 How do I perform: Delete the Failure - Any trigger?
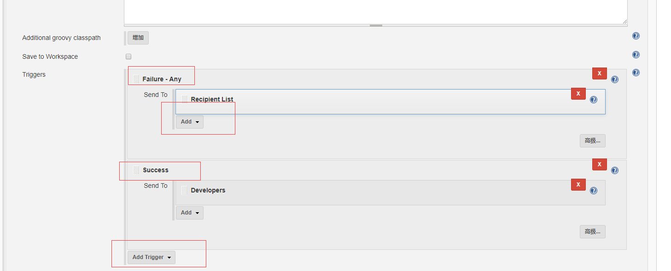coord(599,73)
